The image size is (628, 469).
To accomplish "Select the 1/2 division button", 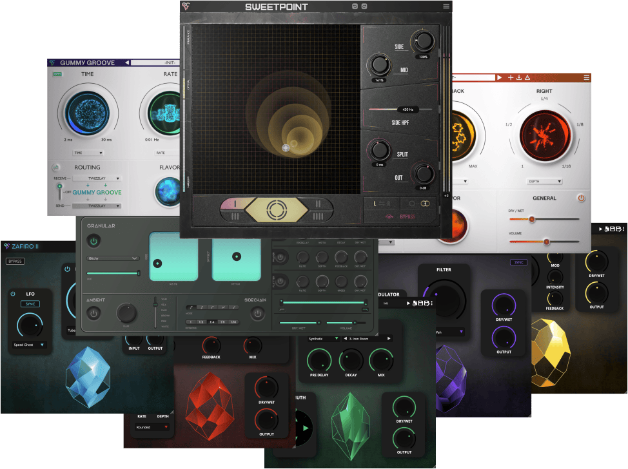I will click(x=201, y=322).
